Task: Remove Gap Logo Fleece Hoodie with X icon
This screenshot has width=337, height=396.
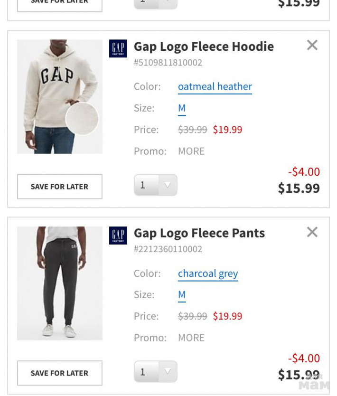Action: (312, 45)
